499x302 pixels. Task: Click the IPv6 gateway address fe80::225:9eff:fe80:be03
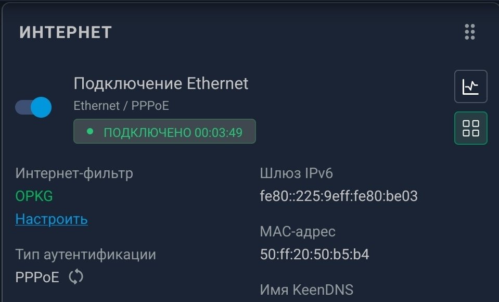point(339,196)
